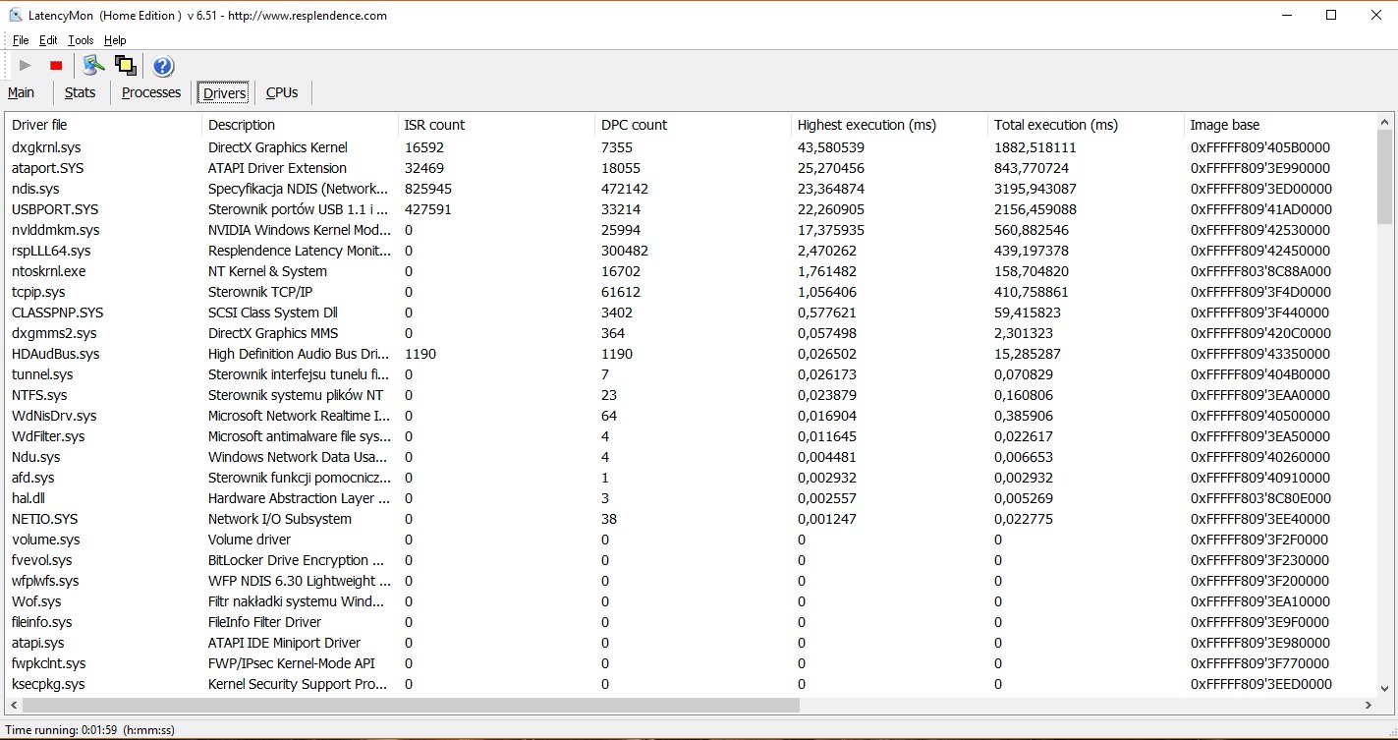The height and width of the screenshot is (740, 1398).
Task: Open the Help menu
Action: (x=115, y=40)
